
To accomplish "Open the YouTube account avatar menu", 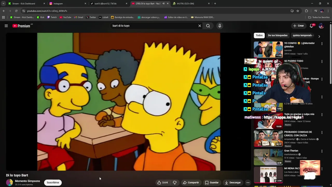I will tap(321, 26).
